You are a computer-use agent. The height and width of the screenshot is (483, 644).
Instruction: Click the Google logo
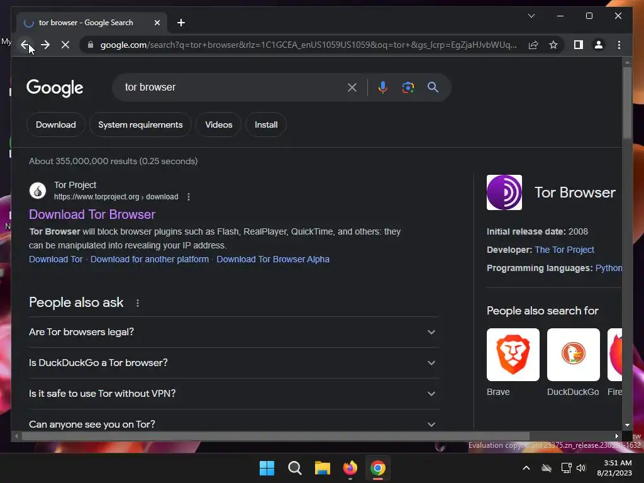click(x=55, y=88)
